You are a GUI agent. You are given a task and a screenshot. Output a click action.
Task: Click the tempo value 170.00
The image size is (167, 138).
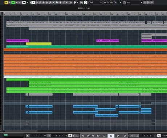(164, 135)
